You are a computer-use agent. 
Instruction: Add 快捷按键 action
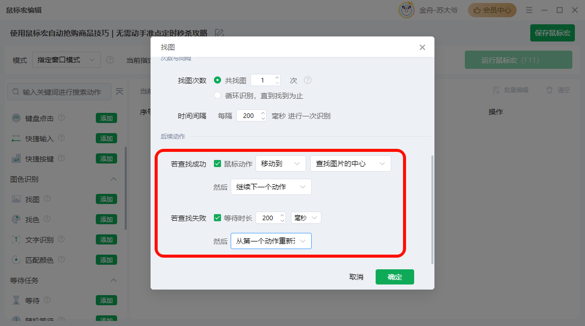(106, 159)
